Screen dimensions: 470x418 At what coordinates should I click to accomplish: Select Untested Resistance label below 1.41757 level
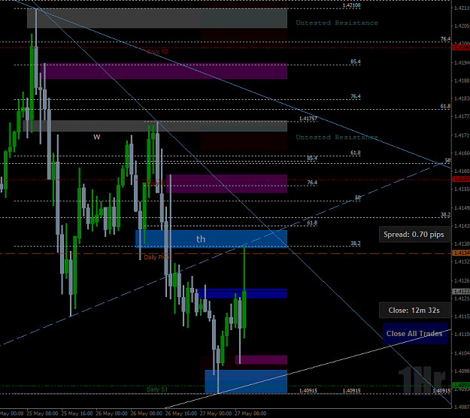click(337, 138)
